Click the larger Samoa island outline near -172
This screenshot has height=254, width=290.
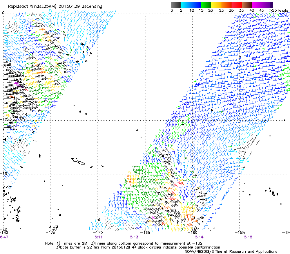click(74, 159)
